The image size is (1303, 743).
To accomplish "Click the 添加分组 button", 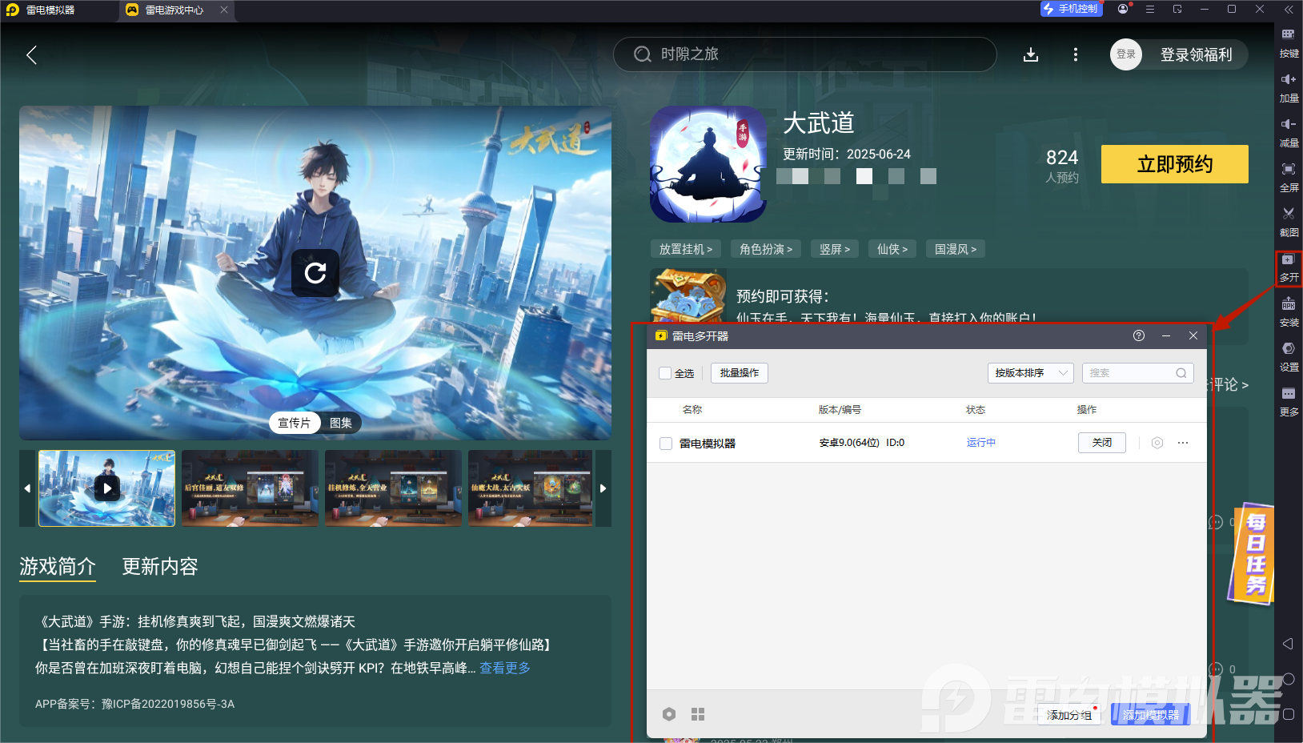I will point(1069,714).
